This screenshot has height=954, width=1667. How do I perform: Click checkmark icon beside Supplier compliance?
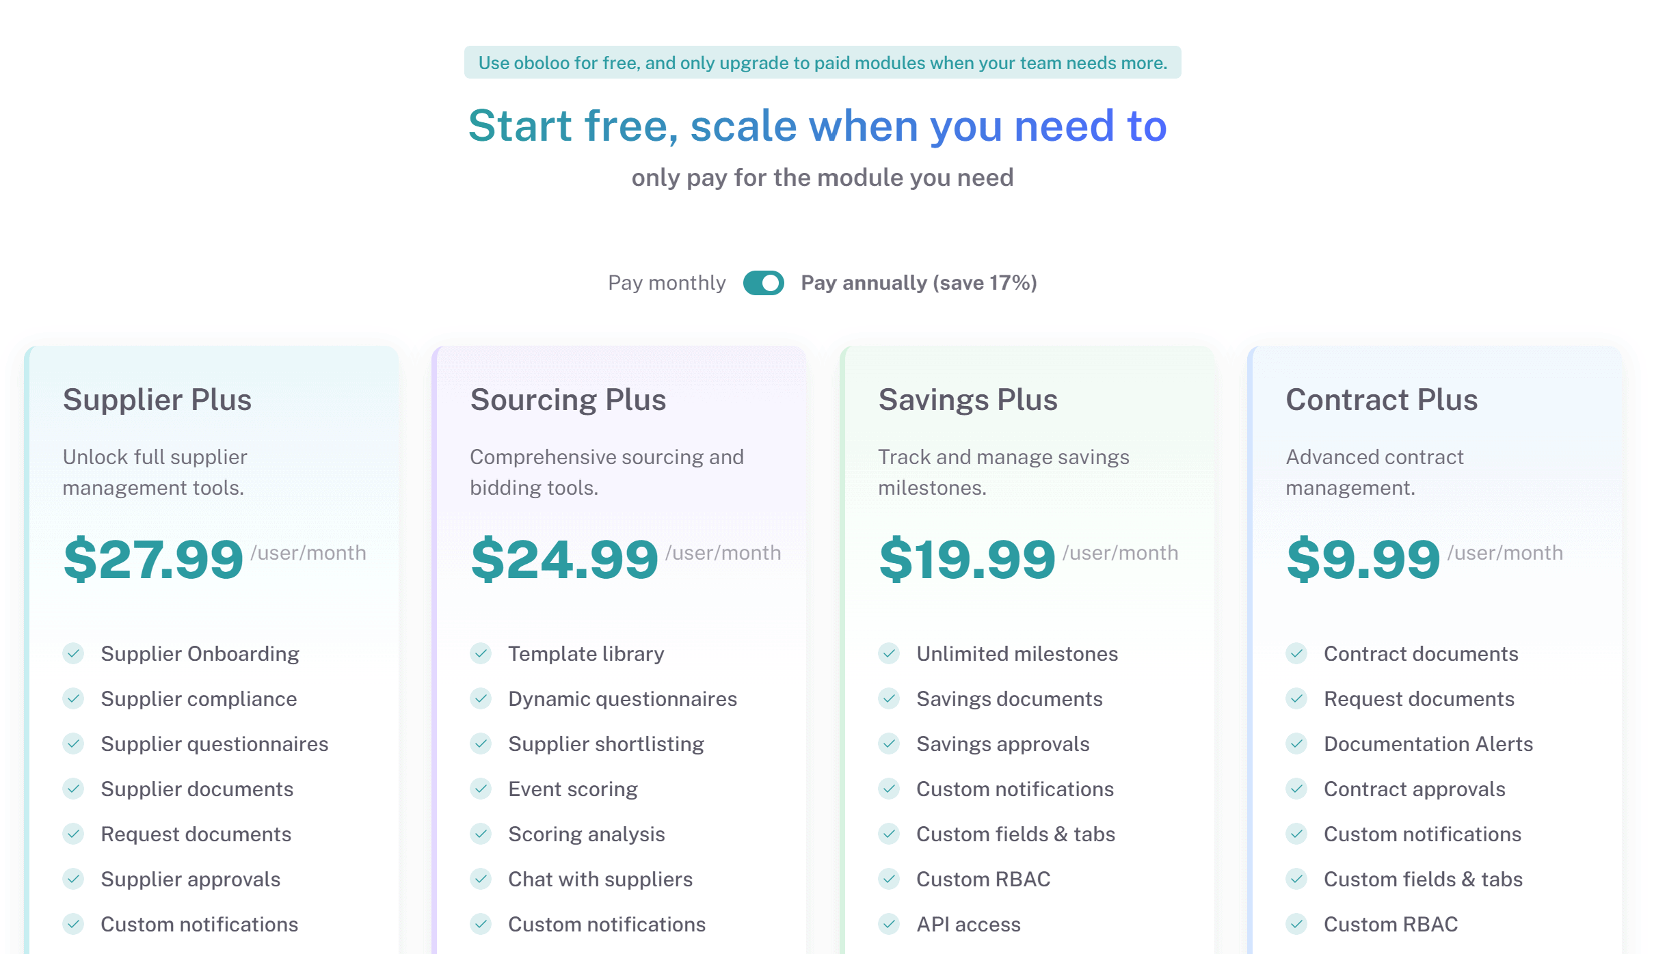coord(73,698)
